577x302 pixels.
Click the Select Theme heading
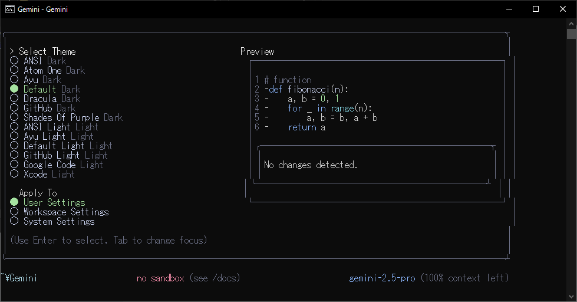point(47,51)
